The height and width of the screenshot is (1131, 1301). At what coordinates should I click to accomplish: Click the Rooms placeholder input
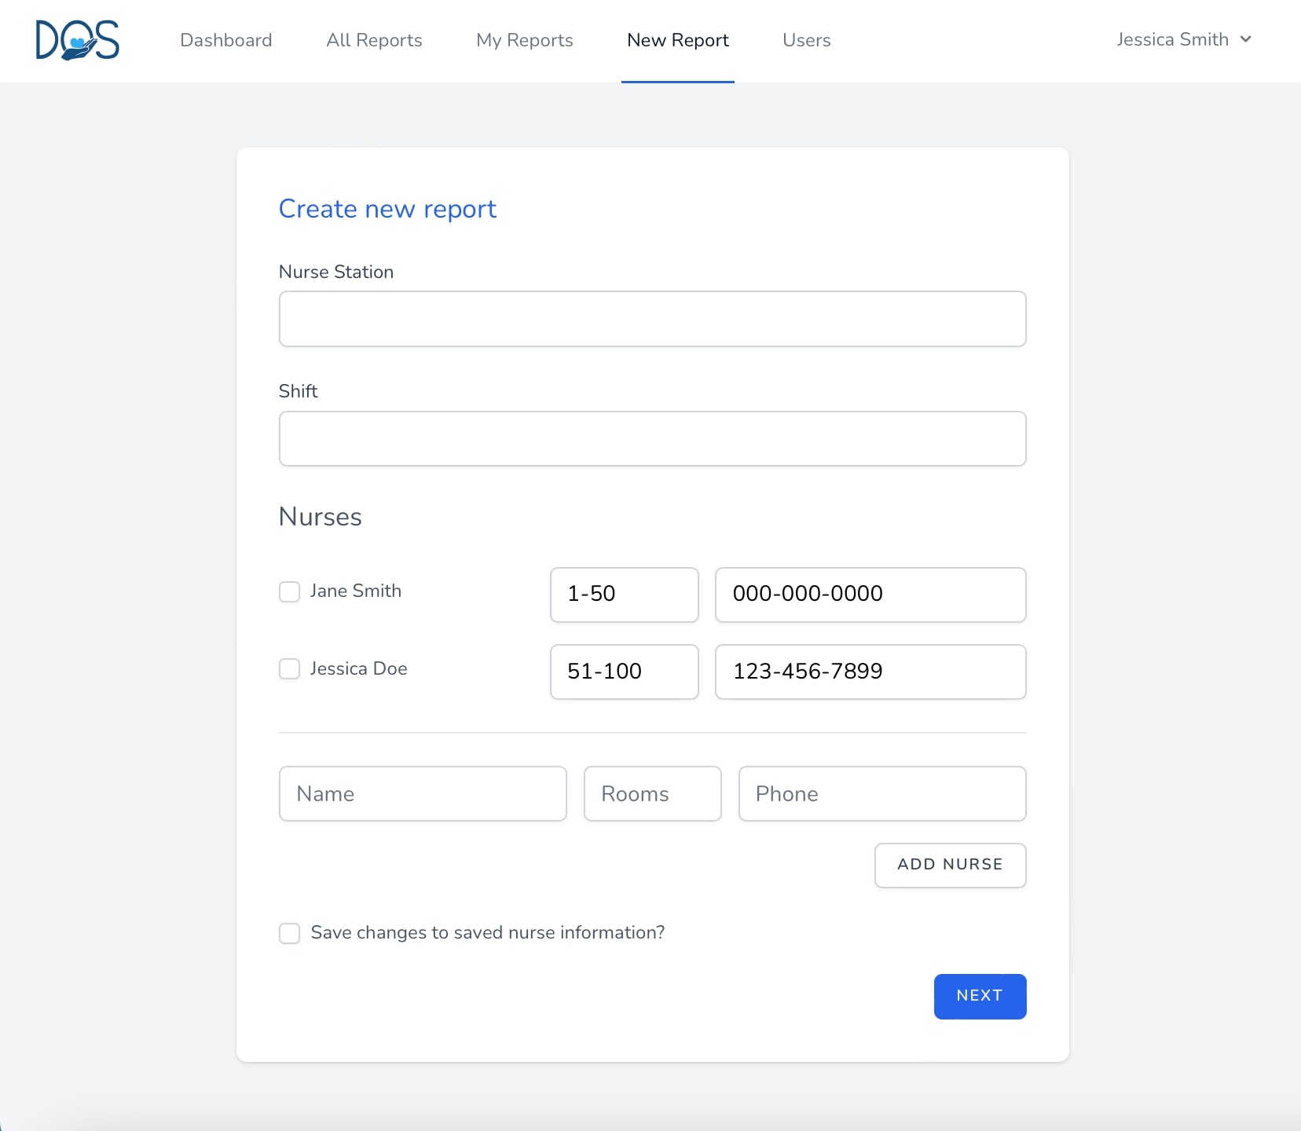point(652,794)
